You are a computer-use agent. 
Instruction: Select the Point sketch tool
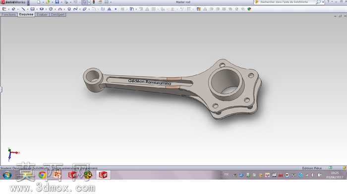tap(116, 9)
